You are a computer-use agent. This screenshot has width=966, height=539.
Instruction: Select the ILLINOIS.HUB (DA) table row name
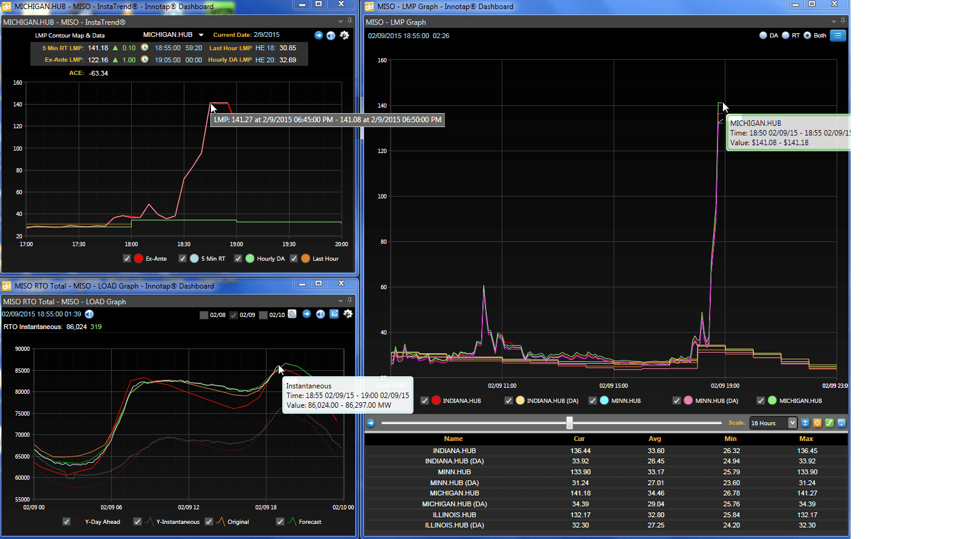click(x=455, y=525)
